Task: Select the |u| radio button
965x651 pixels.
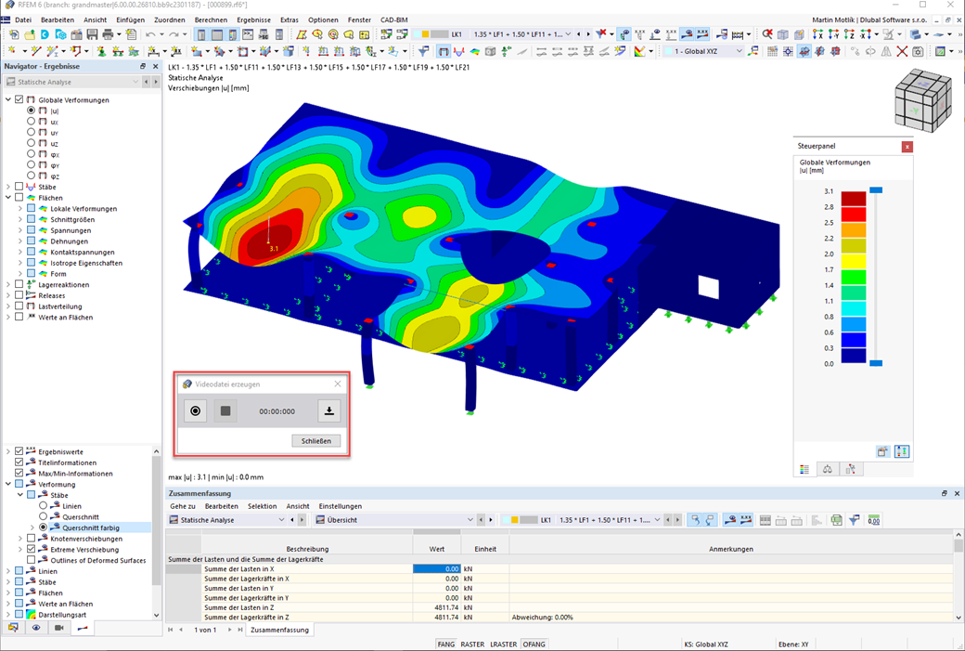Action: pos(31,111)
